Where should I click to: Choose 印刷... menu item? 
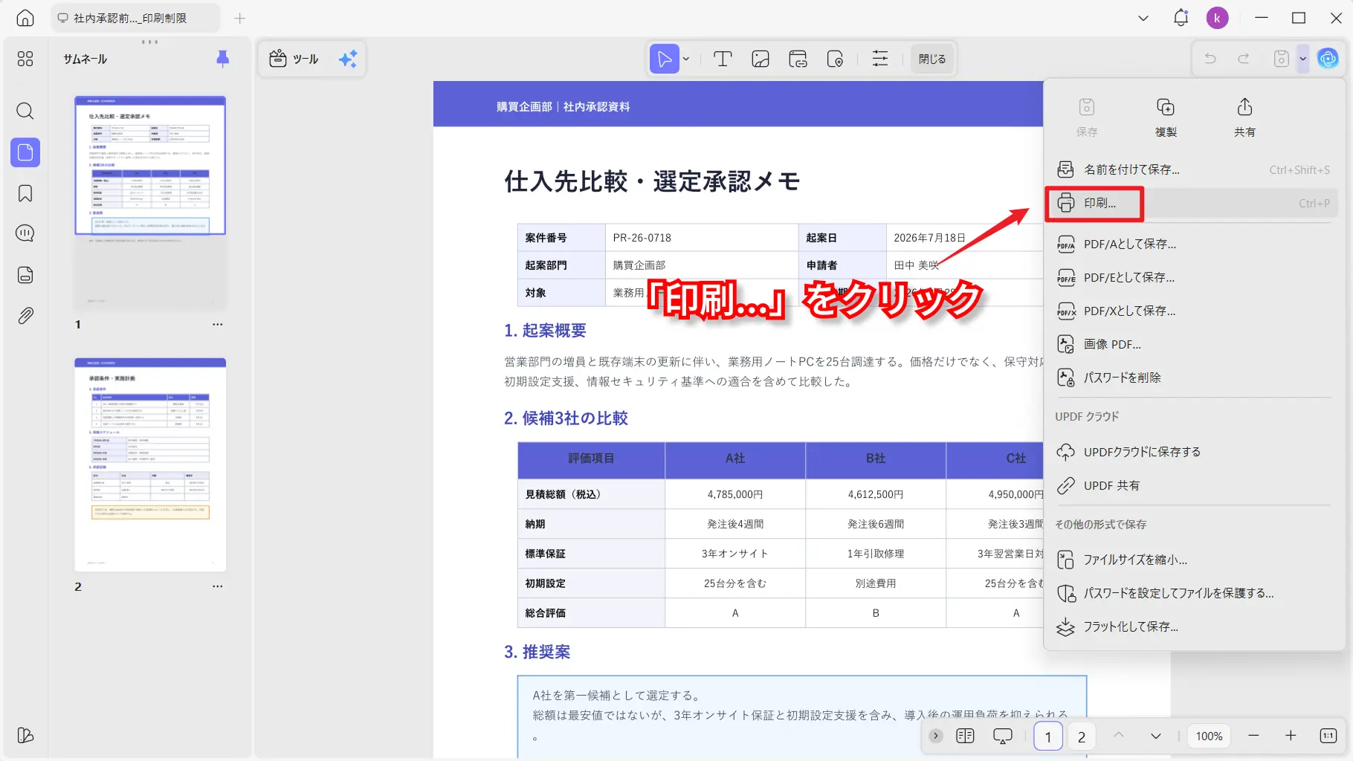pyautogui.click(x=1194, y=203)
